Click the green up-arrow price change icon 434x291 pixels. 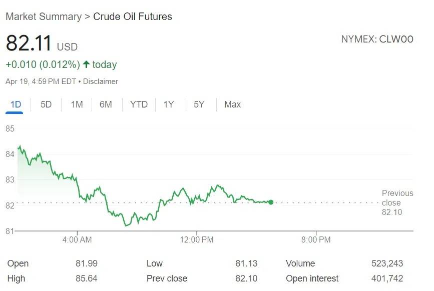click(x=86, y=64)
